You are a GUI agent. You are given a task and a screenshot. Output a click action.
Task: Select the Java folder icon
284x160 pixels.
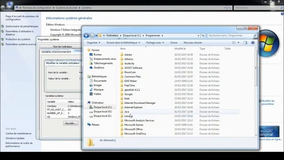pos(122,112)
